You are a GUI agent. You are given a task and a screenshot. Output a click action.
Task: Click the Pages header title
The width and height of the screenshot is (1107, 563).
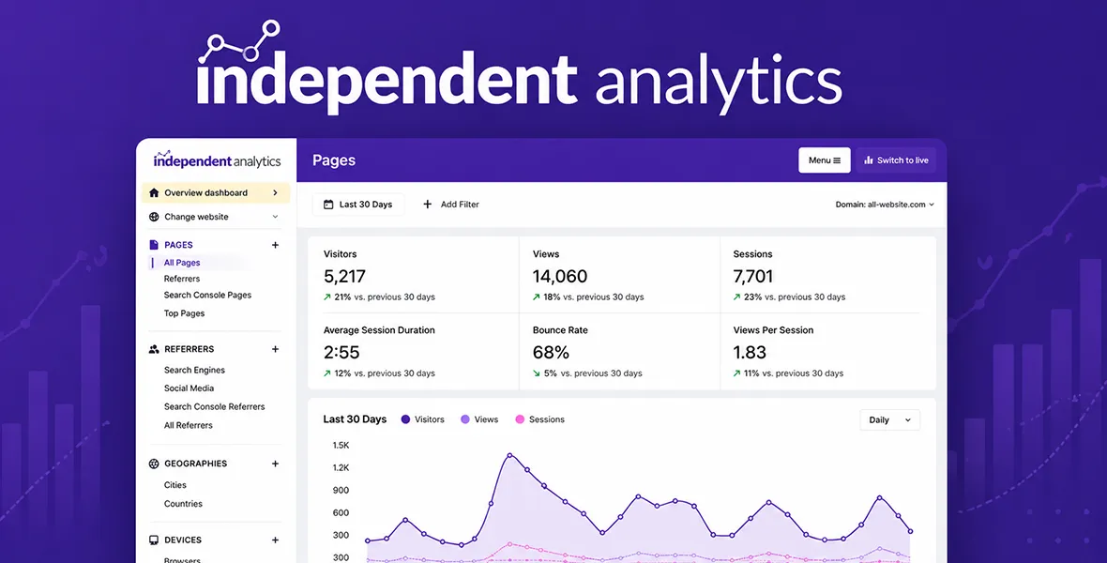pos(334,160)
